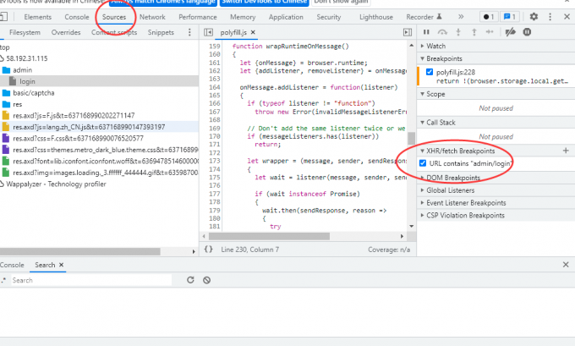
Task: Open DevTools more options menu
Action: click(550, 17)
